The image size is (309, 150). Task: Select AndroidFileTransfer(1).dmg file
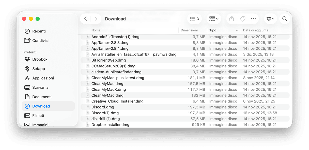tap(185, 37)
